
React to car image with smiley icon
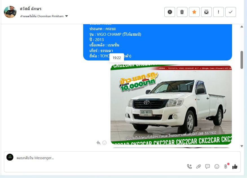104,143
